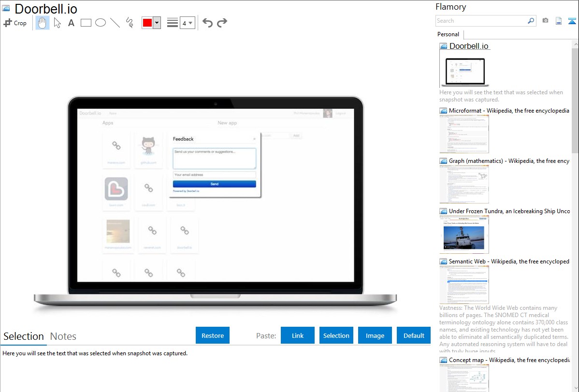
Task: Select the Microformat snapshot thumbnail
Action: click(x=464, y=134)
